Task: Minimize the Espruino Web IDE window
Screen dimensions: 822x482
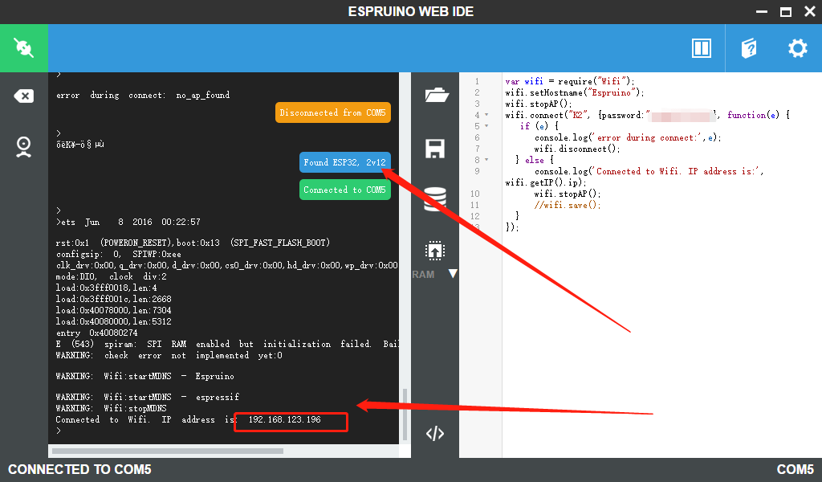Action: click(762, 11)
